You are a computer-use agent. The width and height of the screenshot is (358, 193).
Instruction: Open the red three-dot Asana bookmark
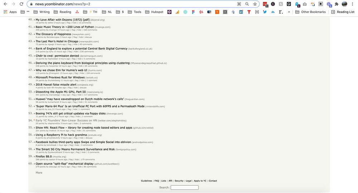[x=77, y=12]
